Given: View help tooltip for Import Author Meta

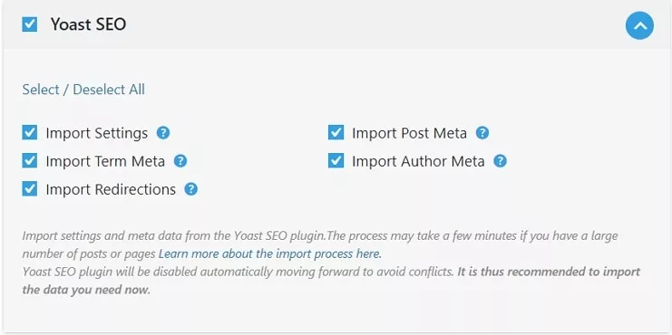Looking at the screenshot, I should (500, 161).
